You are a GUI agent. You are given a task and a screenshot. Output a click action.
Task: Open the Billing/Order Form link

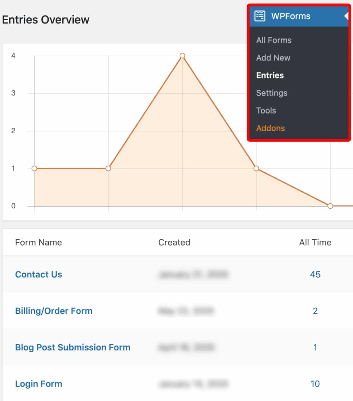[x=54, y=311]
